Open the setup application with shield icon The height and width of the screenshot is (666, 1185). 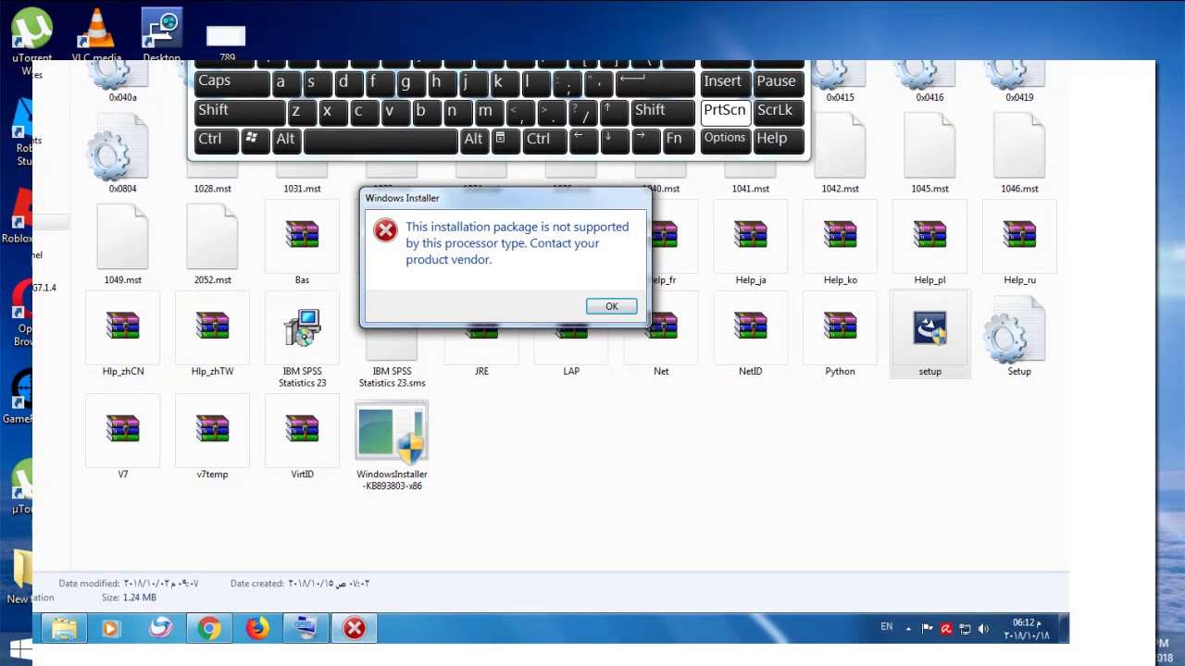click(929, 335)
